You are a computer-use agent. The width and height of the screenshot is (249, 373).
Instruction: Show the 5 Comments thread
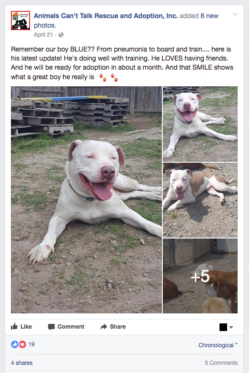coord(221,363)
